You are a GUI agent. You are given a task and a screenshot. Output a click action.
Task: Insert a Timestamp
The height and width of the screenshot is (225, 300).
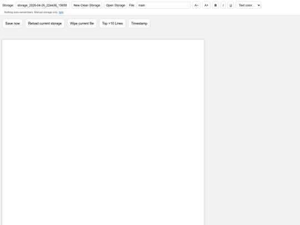(x=139, y=23)
